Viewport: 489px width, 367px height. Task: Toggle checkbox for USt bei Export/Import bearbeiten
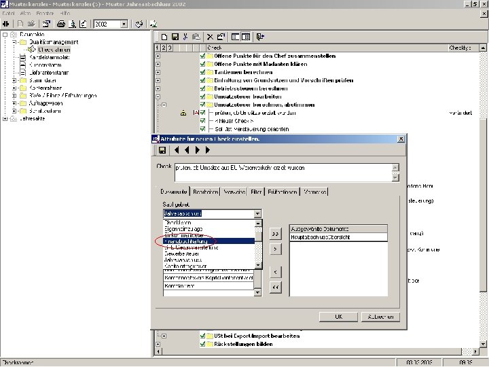[202, 336]
